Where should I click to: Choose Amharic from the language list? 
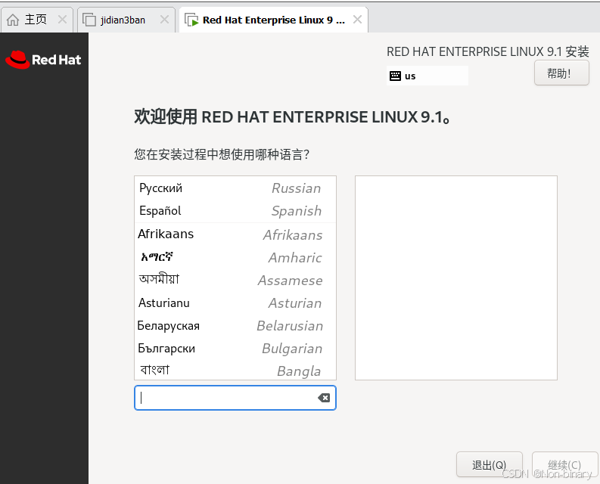(235, 257)
